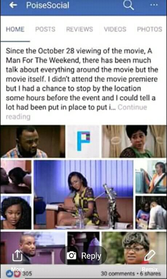Image resolution: width=167 pixels, height=279 pixels.
Task: Open photo of man in plaid shirt
Action: click(x=33, y=141)
